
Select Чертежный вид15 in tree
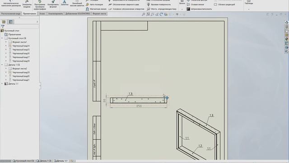coord(19,50)
